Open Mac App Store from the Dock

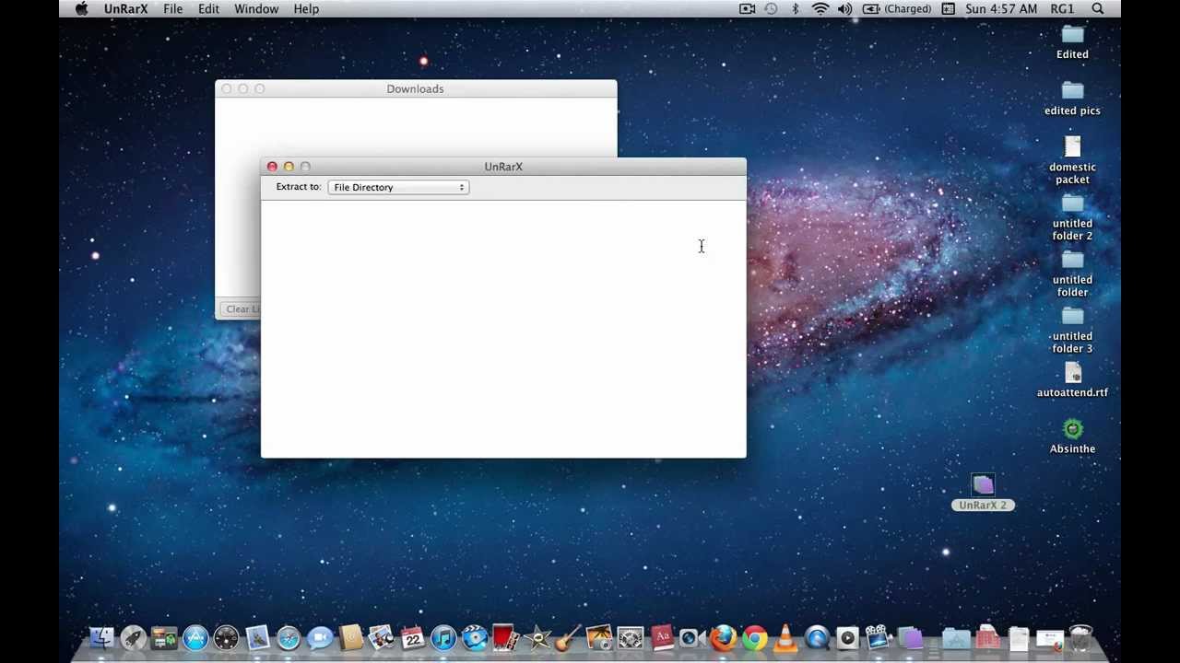click(x=195, y=637)
